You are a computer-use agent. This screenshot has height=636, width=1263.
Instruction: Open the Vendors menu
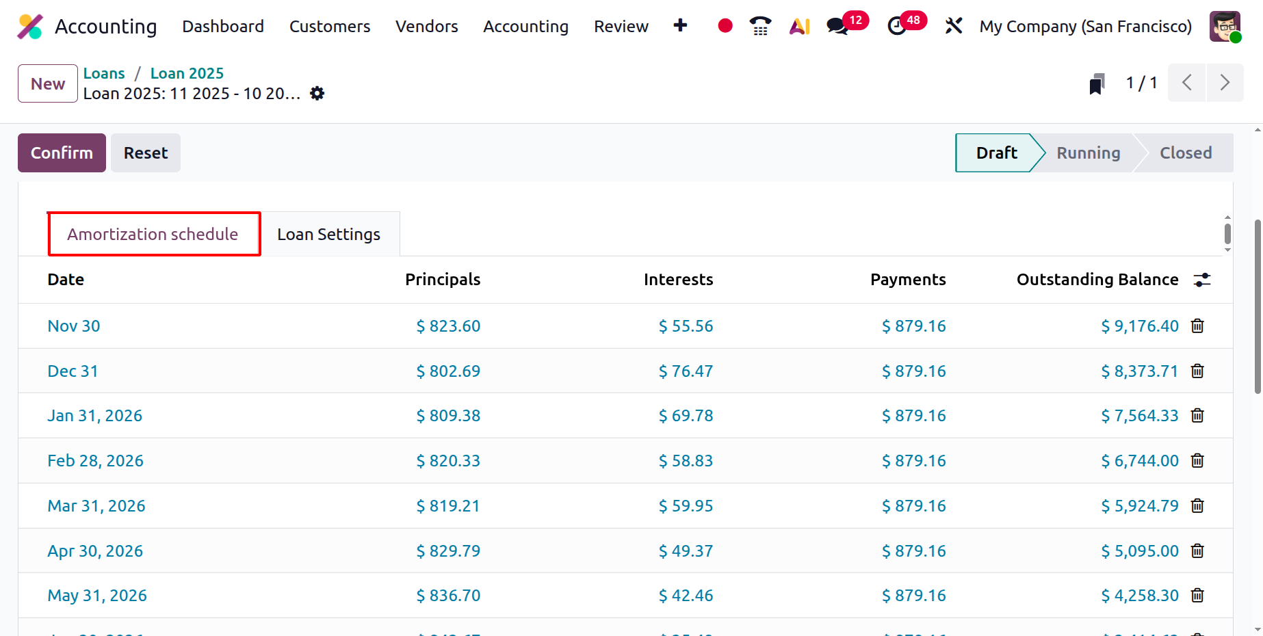[426, 26]
